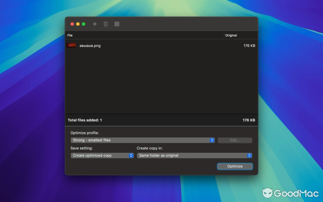The image size is (323, 202).
Task: Click the Optimize profile dropdown chevron
Action: coord(212,140)
